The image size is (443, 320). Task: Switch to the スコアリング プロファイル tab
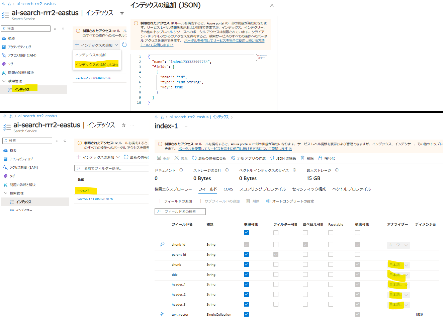click(263, 189)
